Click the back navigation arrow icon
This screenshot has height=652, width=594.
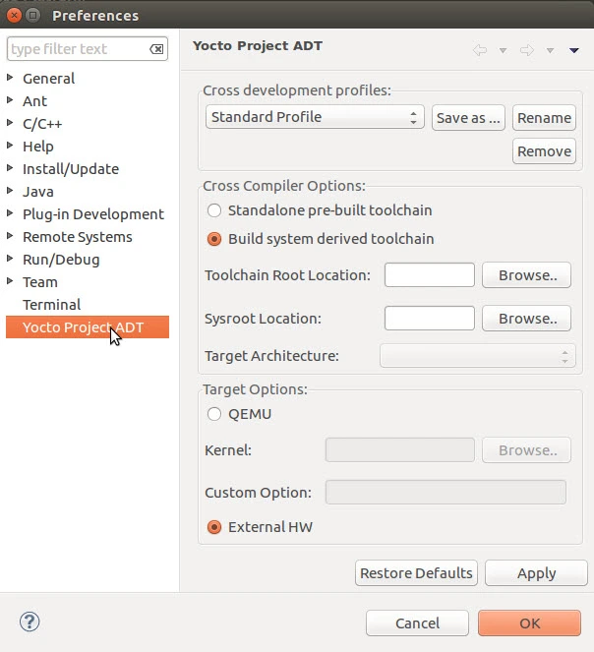click(480, 50)
